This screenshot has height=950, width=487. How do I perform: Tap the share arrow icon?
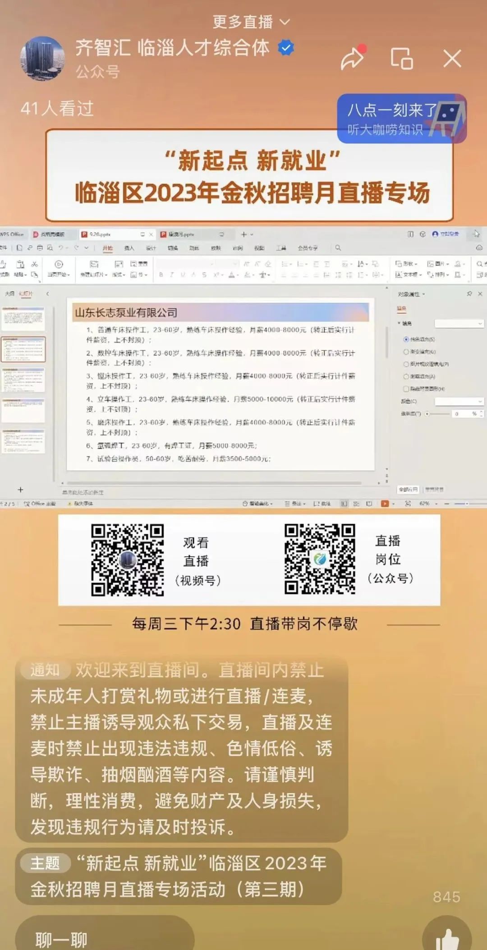point(352,58)
